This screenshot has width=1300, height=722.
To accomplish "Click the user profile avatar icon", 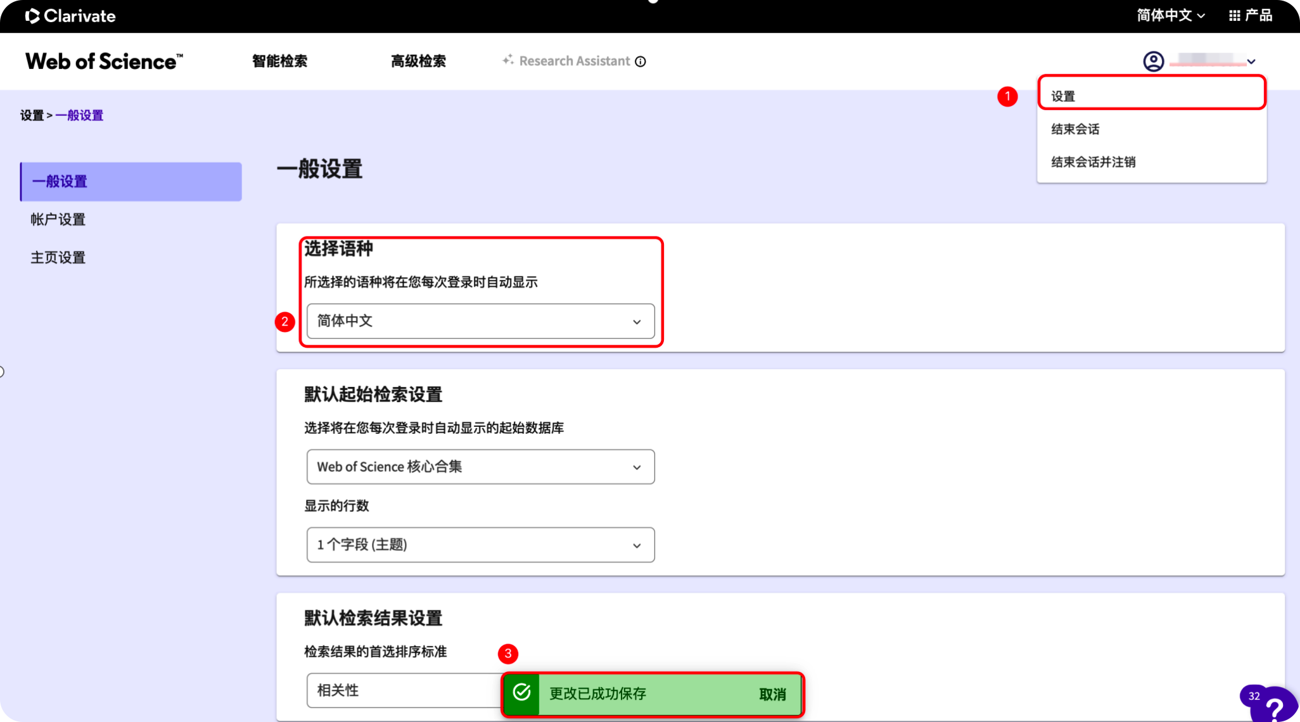I will point(1153,61).
